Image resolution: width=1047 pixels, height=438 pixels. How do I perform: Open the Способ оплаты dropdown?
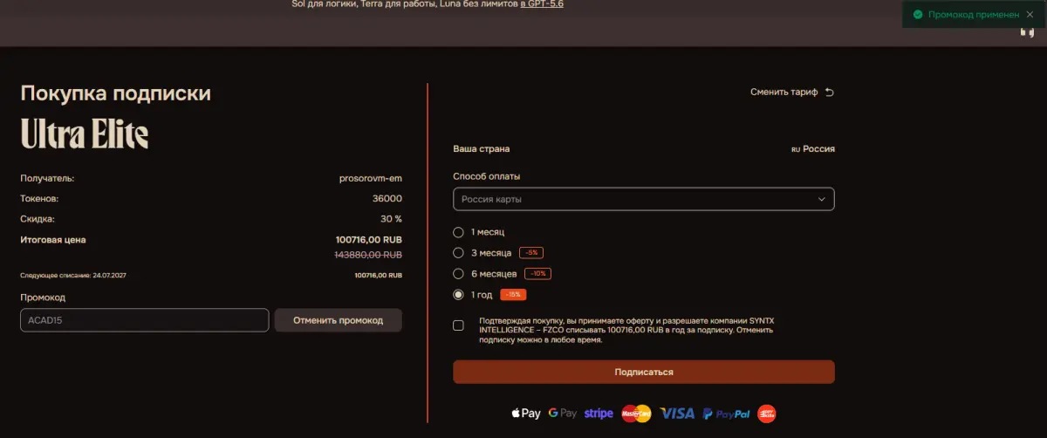644,199
